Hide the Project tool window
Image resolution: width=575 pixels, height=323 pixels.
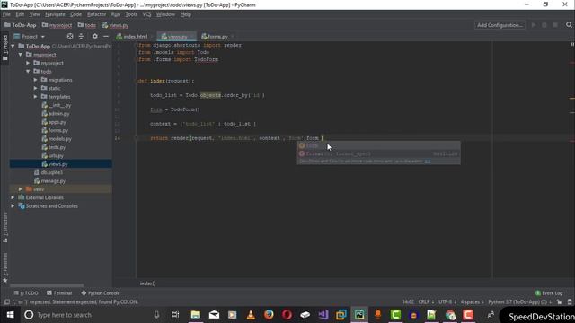(106, 36)
